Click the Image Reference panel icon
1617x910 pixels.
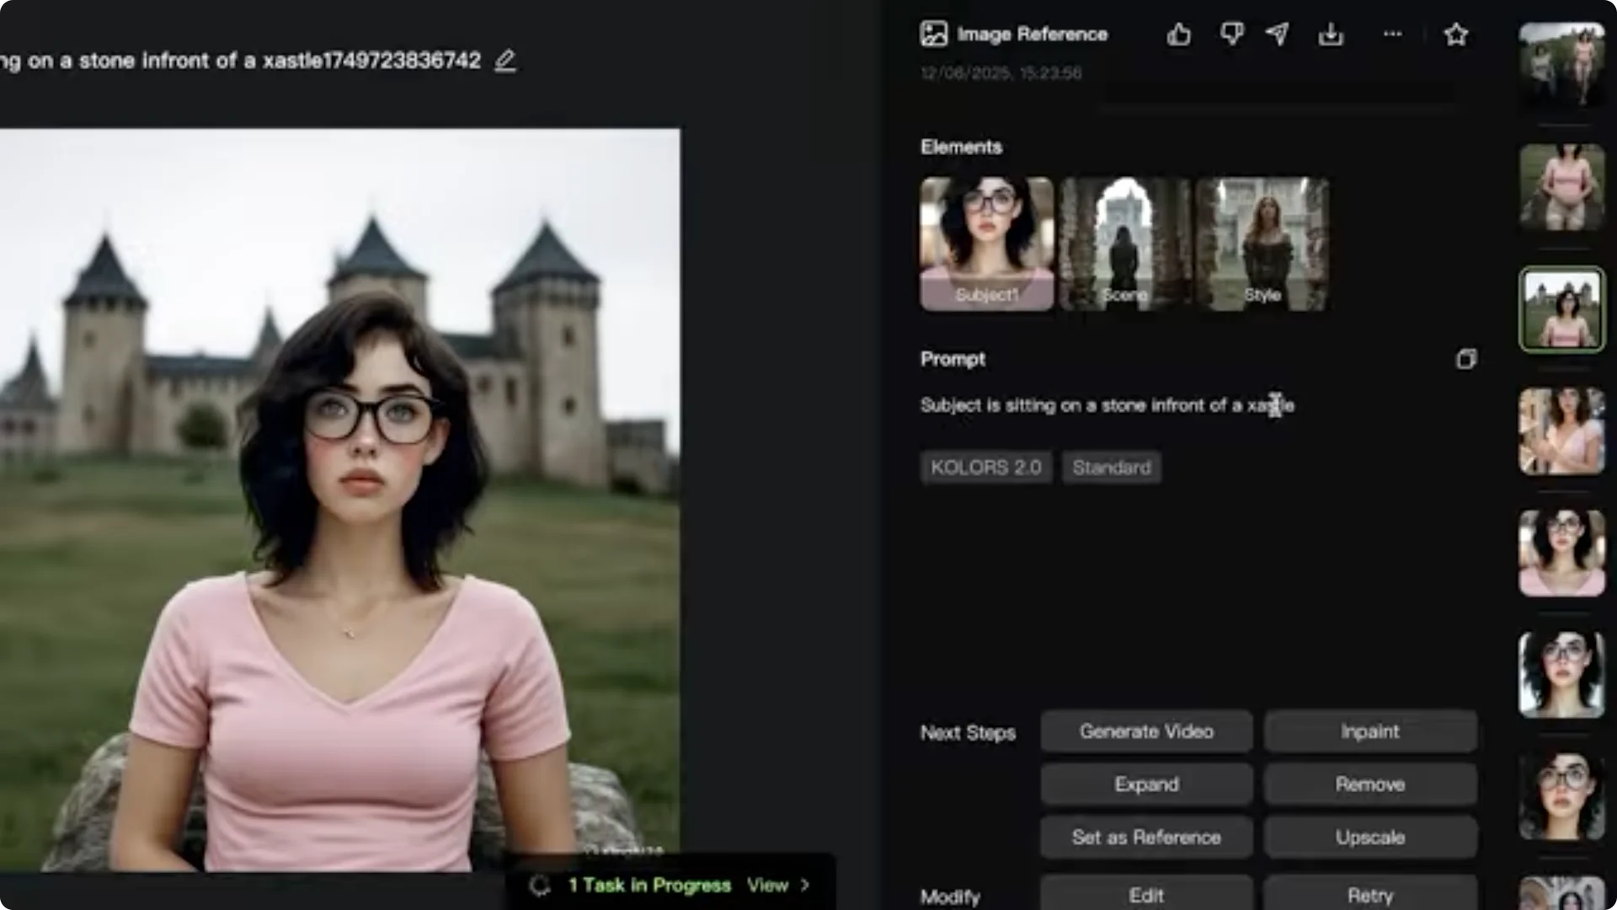click(x=933, y=32)
